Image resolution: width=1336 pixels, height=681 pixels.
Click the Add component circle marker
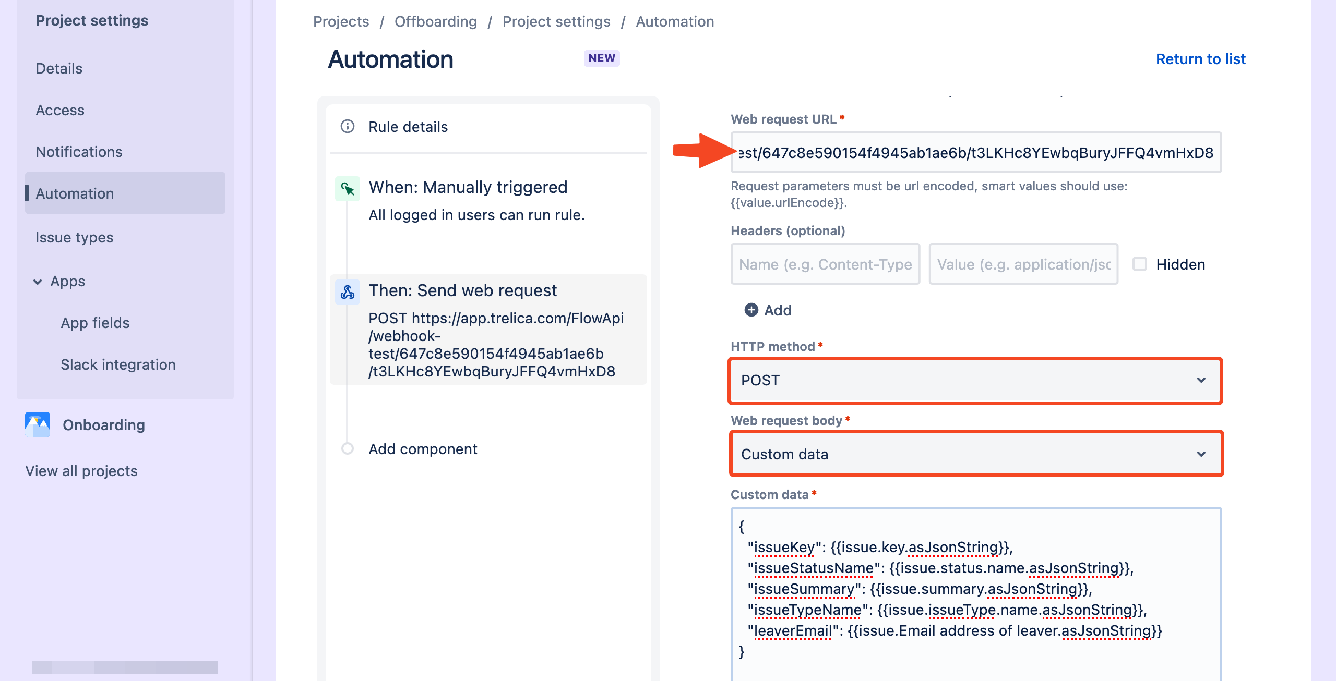[x=348, y=448]
